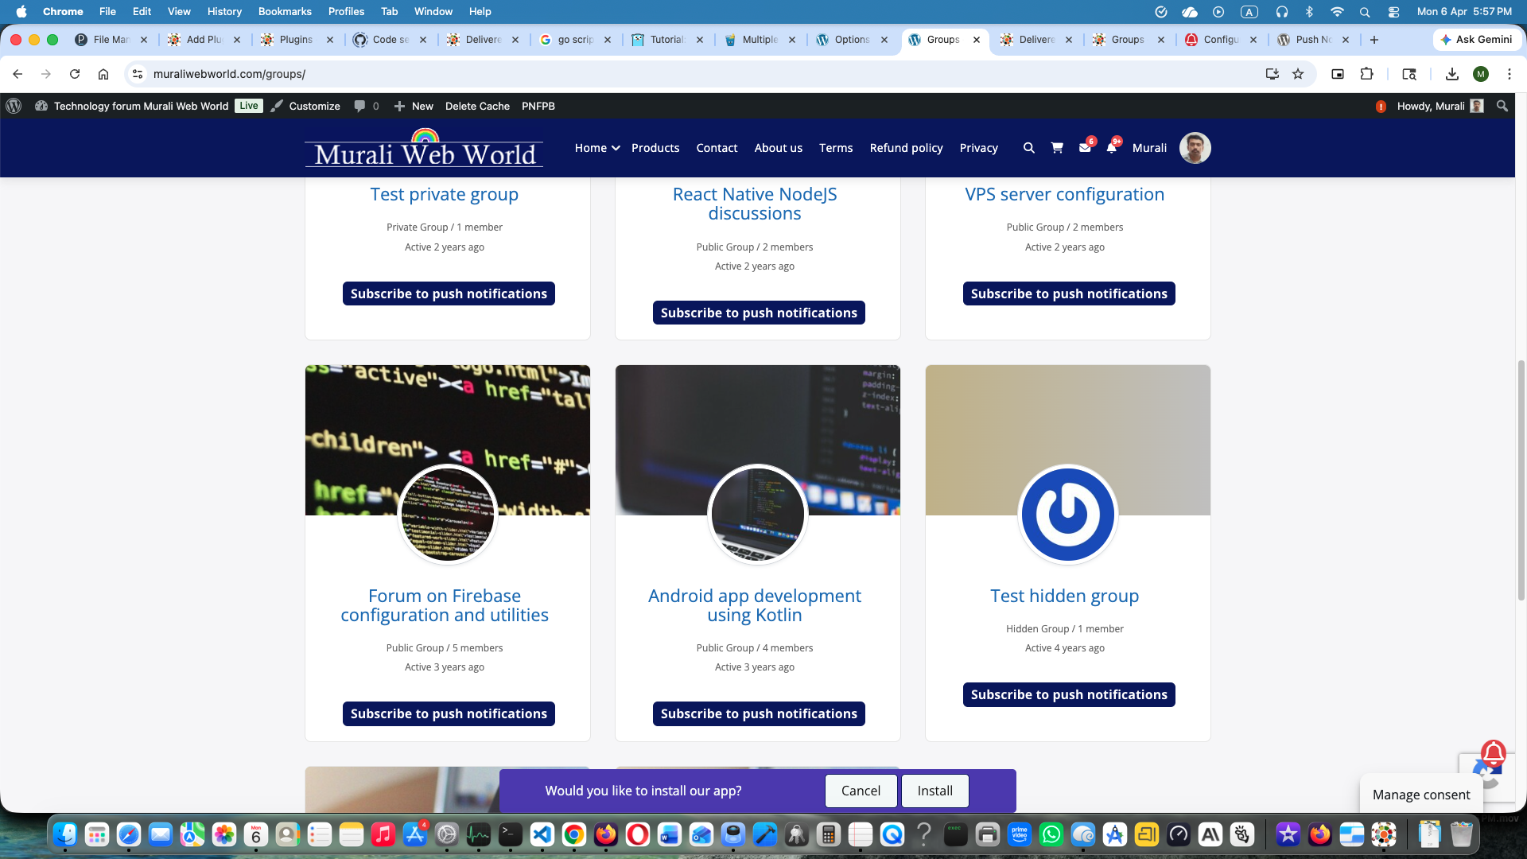Click the Test hidden group avatar thumbnail
This screenshot has height=859, width=1527.
tap(1067, 514)
